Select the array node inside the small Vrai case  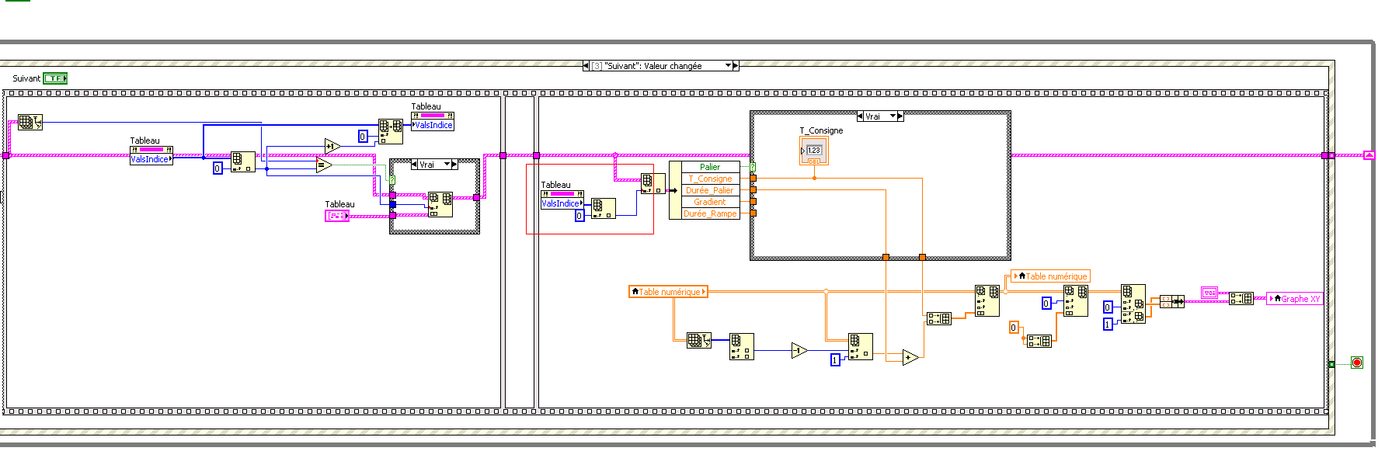point(440,204)
